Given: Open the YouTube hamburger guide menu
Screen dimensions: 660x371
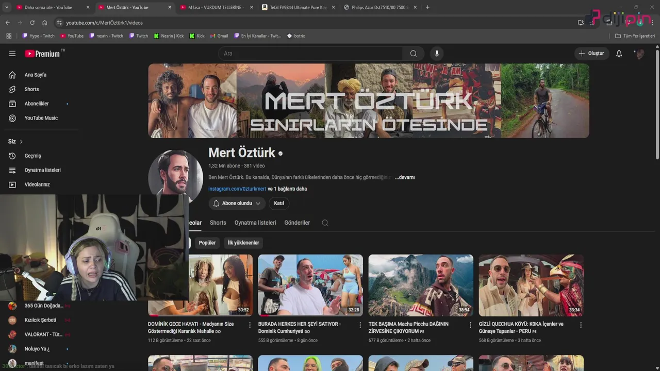Looking at the screenshot, I should 12,54.
